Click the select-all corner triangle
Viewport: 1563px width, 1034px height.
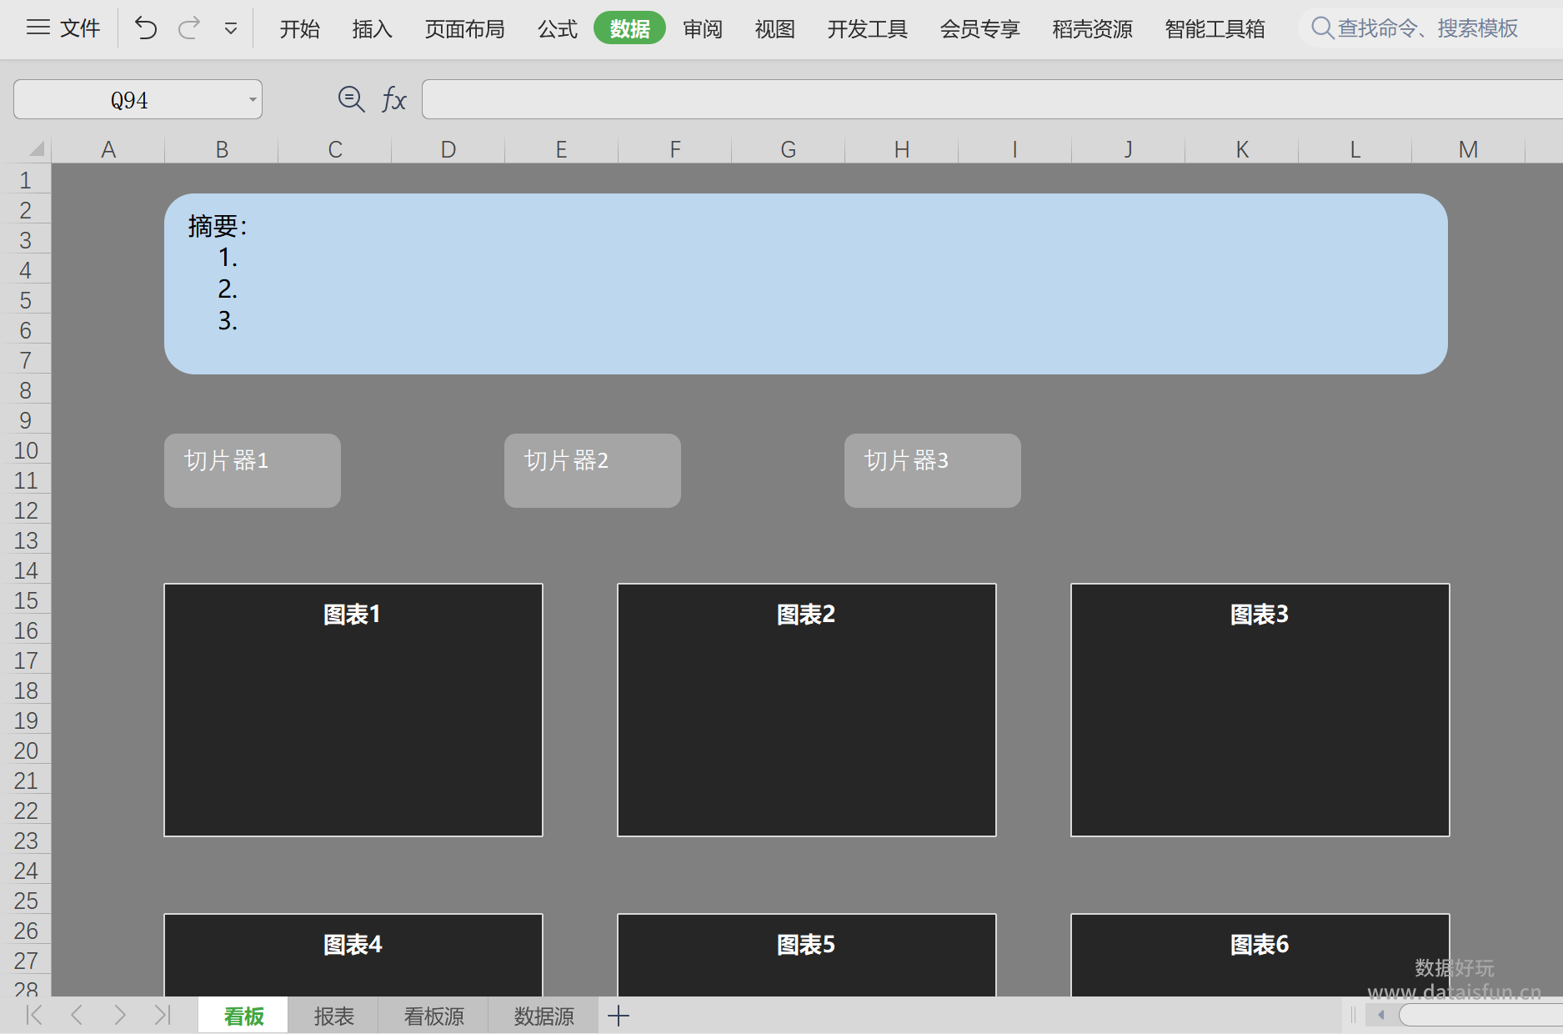coord(35,149)
